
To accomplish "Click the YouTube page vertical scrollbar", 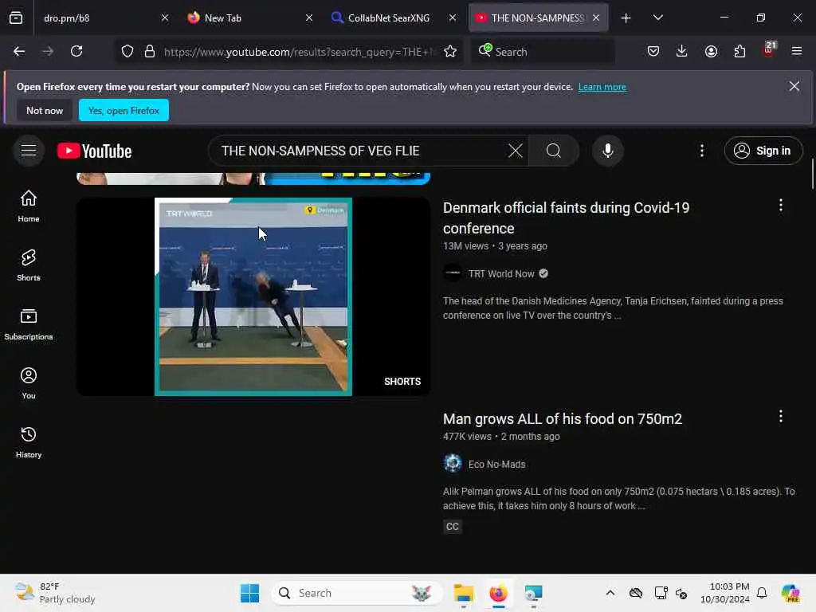I will pos(812,175).
